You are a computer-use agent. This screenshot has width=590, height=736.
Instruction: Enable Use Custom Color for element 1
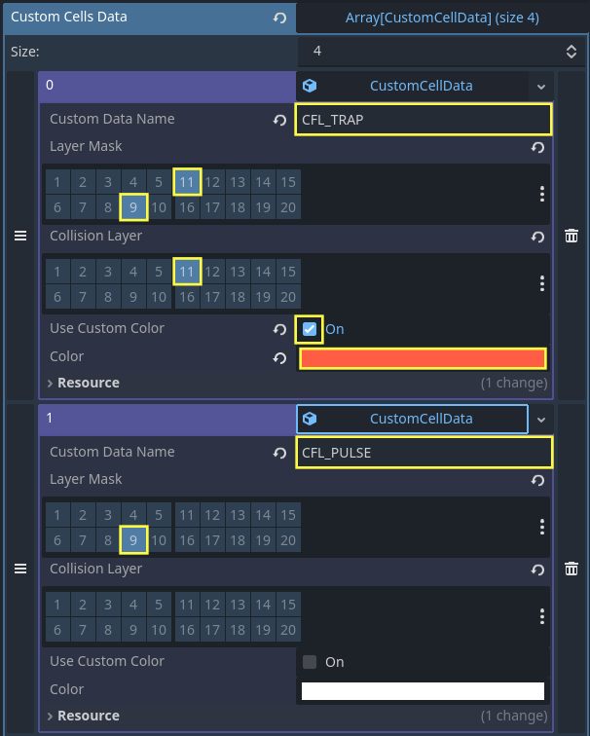[x=310, y=662]
